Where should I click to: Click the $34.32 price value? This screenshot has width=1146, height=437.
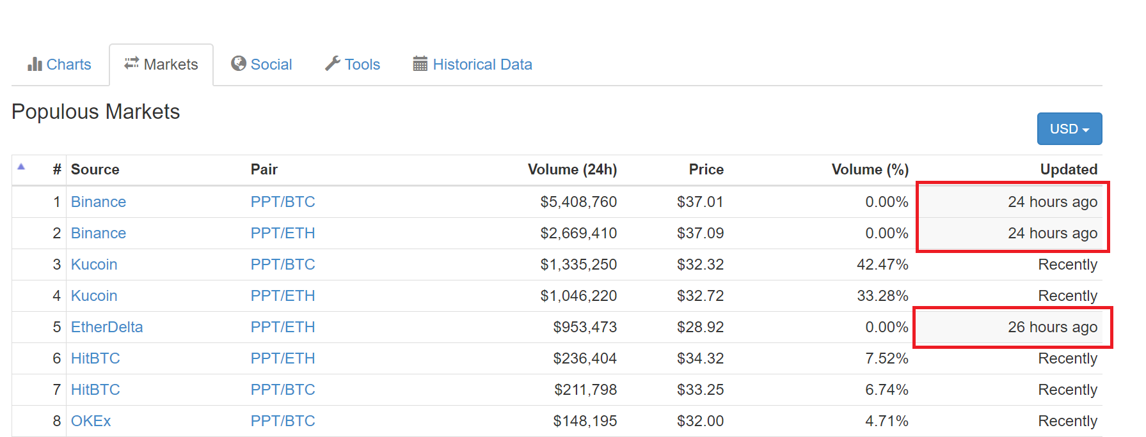coord(700,358)
